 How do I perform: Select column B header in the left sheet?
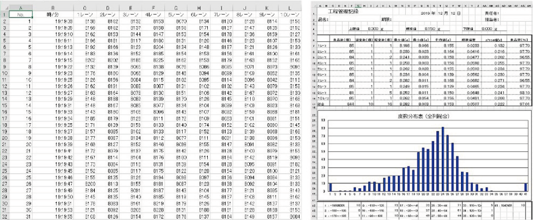click(x=52, y=8)
